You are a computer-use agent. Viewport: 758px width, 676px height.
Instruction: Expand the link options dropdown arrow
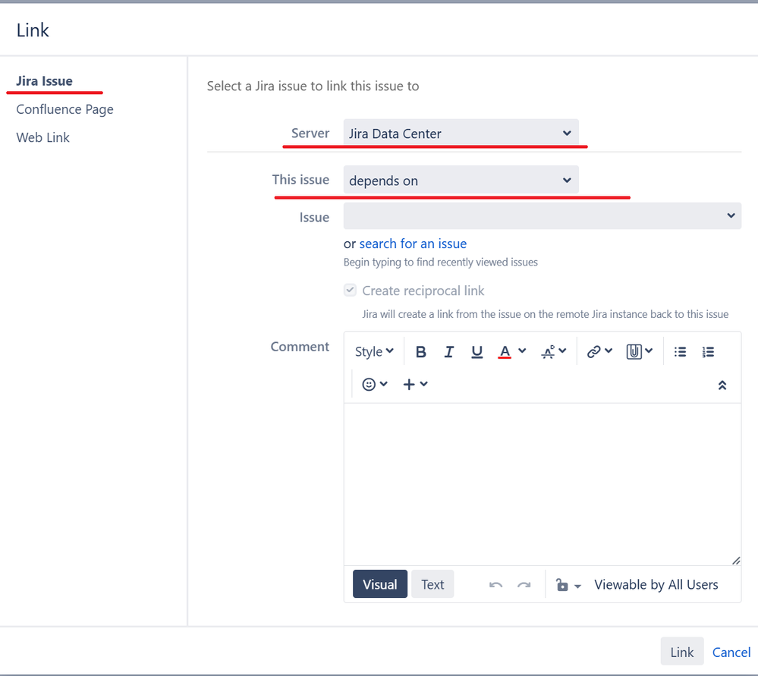click(609, 351)
